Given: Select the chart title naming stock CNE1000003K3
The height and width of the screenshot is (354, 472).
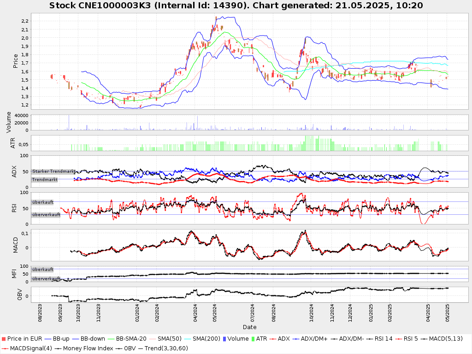Looking at the screenshot, I should pyautogui.click(x=236, y=6).
